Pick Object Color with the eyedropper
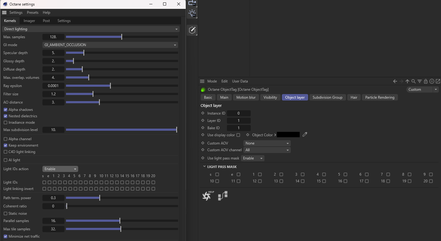Image resolution: width=441 pixels, height=241 pixels. pyautogui.click(x=305, y=134)
